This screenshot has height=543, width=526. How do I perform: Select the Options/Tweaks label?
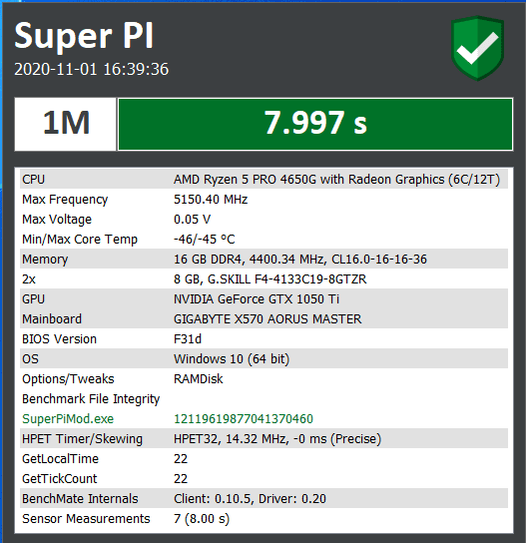pos(68,379)
